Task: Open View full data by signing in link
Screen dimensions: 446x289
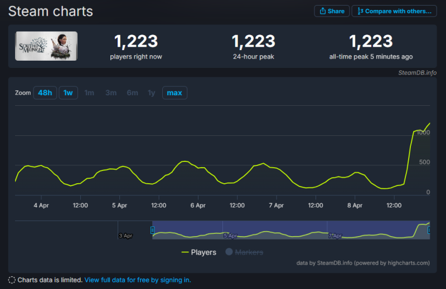Action: click(x=138, y=280)
